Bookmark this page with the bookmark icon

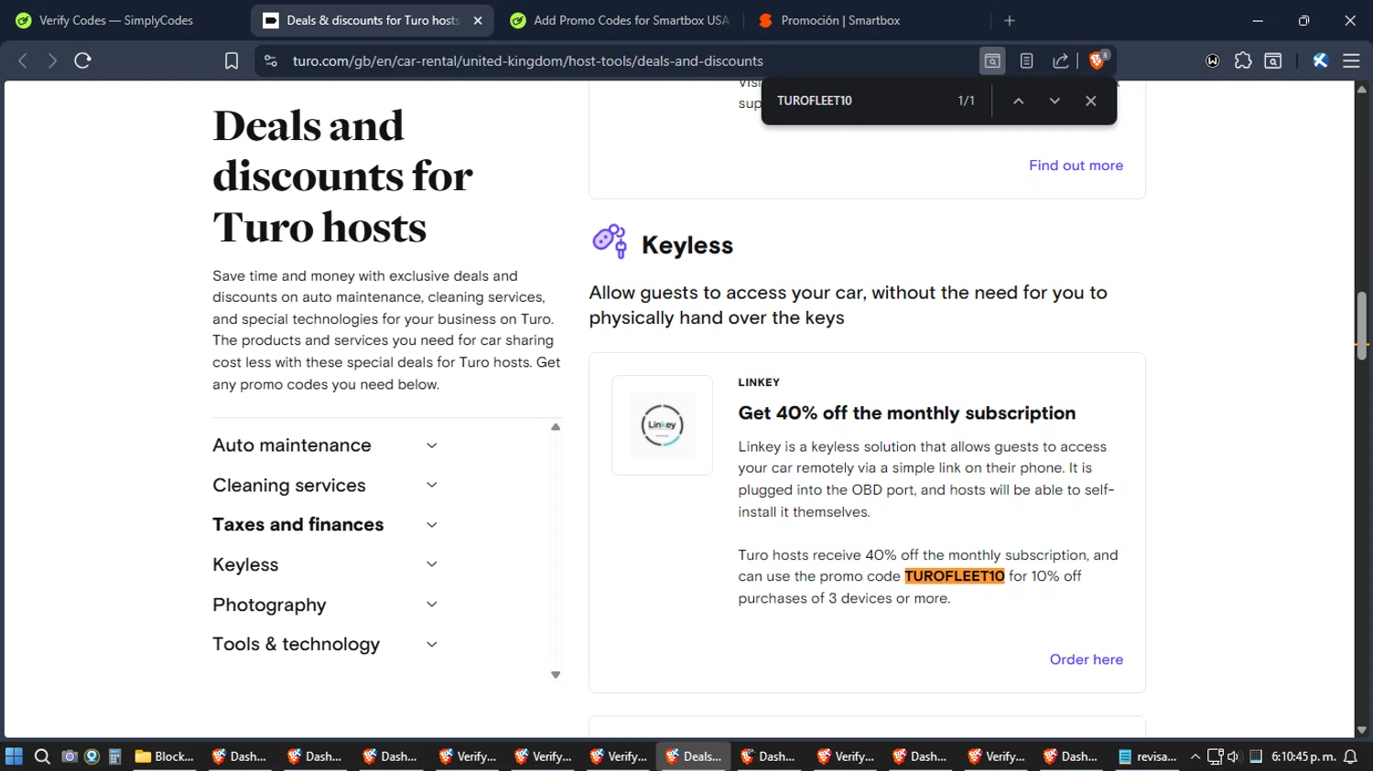pyautogui.click(x=232, y=60)
